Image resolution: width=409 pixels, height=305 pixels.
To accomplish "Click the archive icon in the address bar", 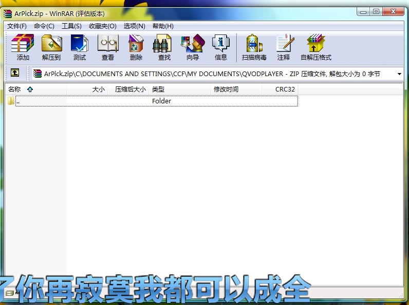I will point(38,74).
